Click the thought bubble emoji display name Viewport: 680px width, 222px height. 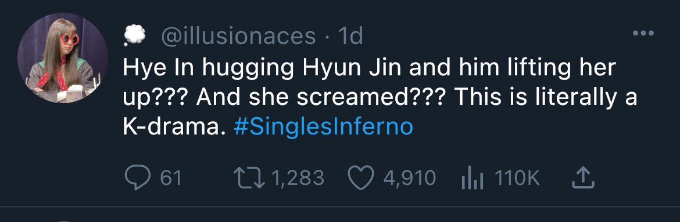(x=134, y=36)
